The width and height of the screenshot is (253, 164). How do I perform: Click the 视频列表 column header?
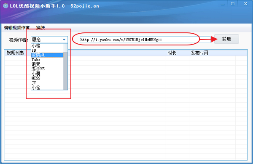point(85,53)
